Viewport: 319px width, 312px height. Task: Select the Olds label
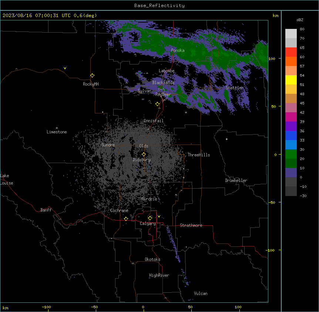tap(144, 146)
